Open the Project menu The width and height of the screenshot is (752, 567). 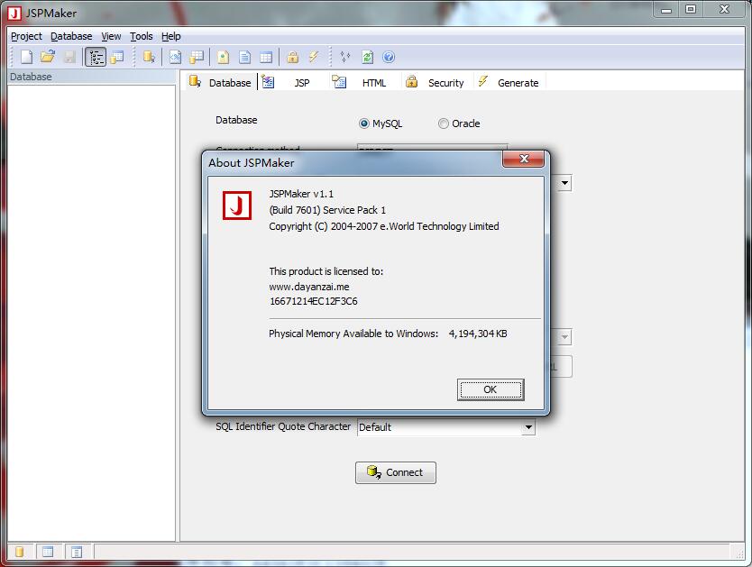click(x=26, y=36)
